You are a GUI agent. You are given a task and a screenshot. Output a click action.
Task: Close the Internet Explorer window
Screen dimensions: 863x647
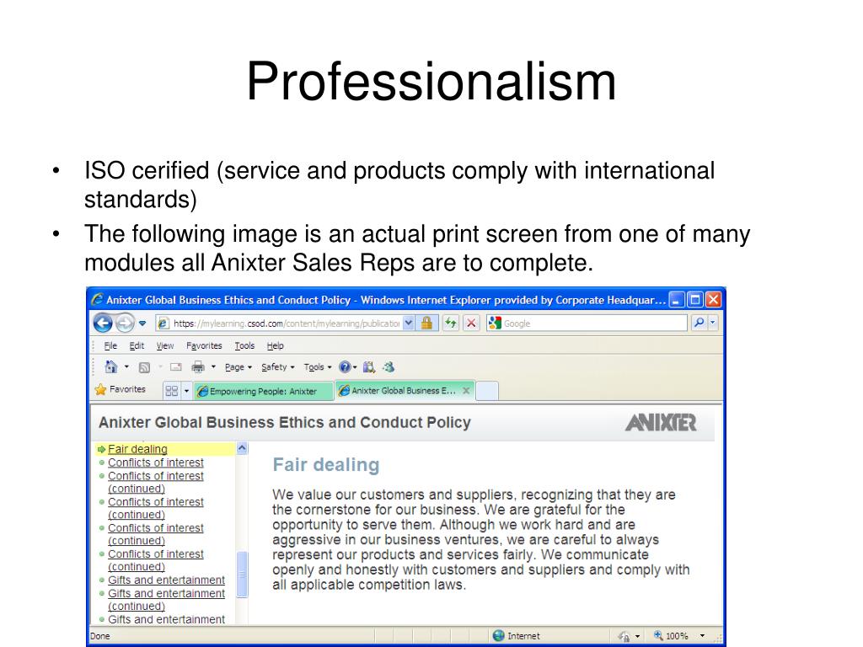coord(713,299)
